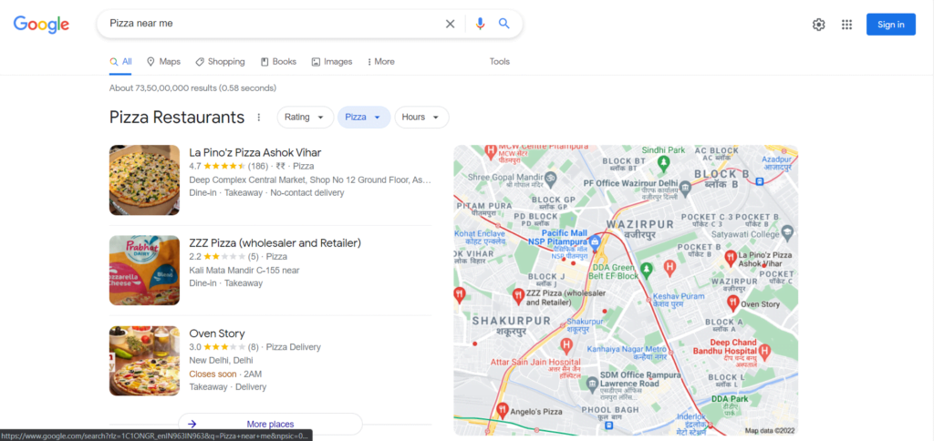Switch to the Maps tab
Screen dimensions: 934x441
click(163, 62)
